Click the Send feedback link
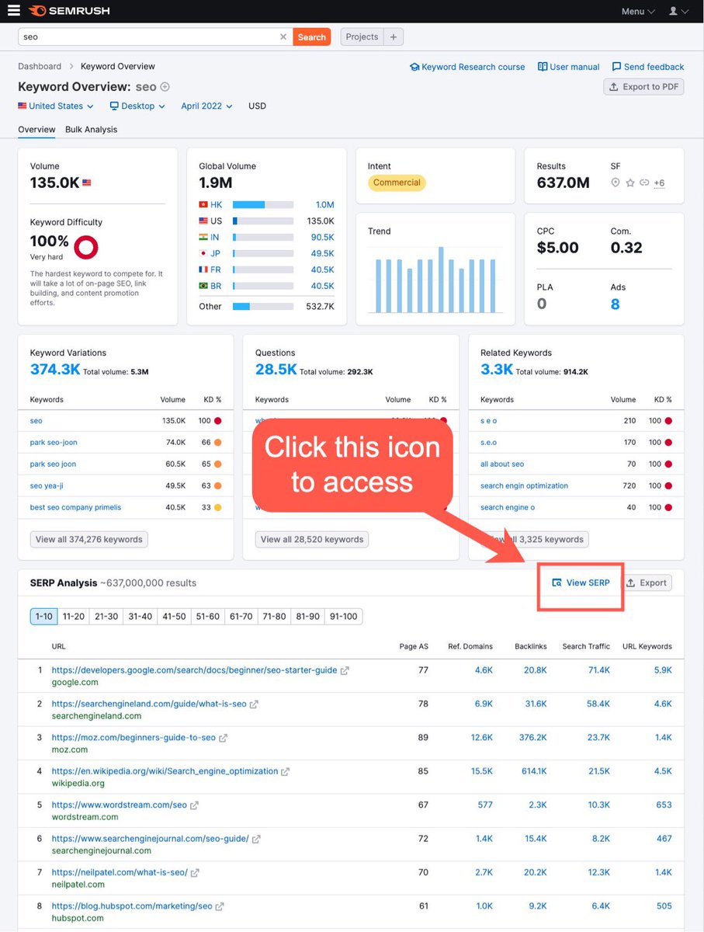 click(648, 67)
